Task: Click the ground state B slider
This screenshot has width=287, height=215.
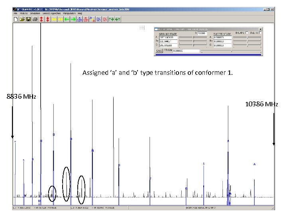Action: 193,41
